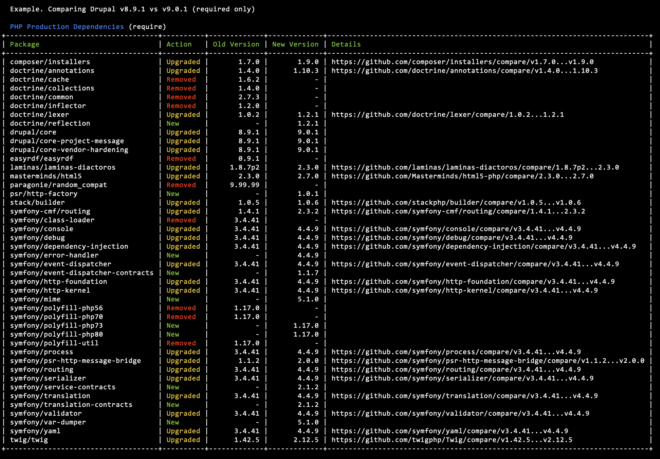Open the symfony/http-kernel compare link

click(x=464, y=290)
